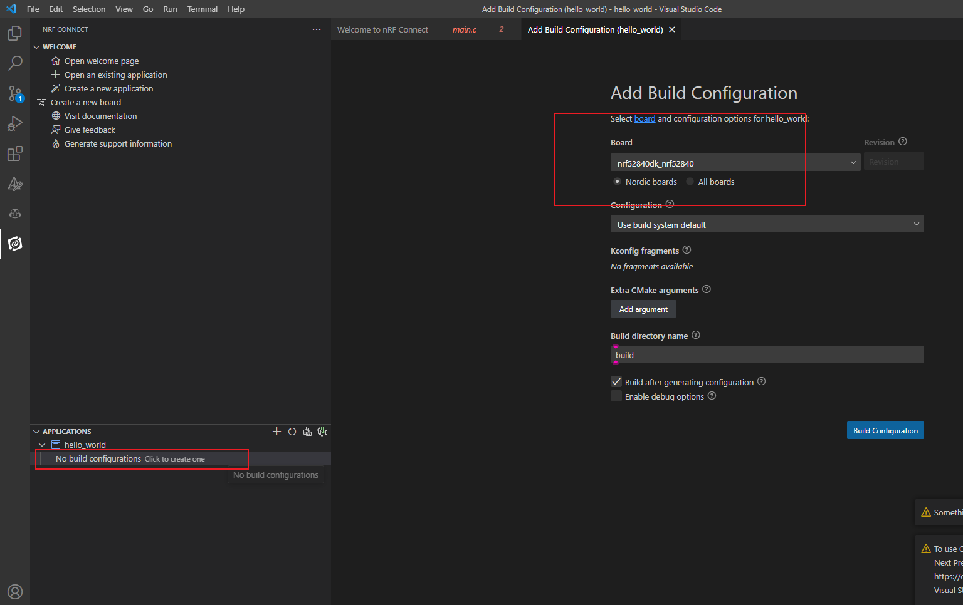Open the Terminal menu
963x605 pixels.
tap(203, 9)
